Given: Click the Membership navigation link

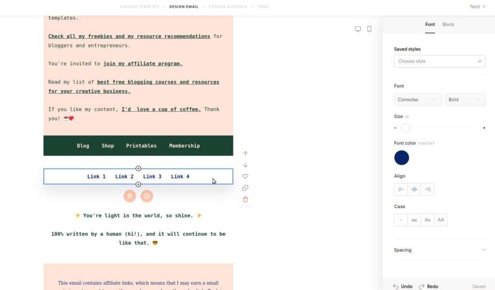Looking at the screenshot, I should [x=184, y=146].
